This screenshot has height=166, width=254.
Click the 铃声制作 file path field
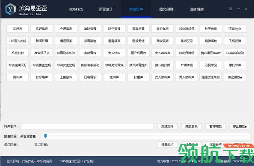coord(87,127)
